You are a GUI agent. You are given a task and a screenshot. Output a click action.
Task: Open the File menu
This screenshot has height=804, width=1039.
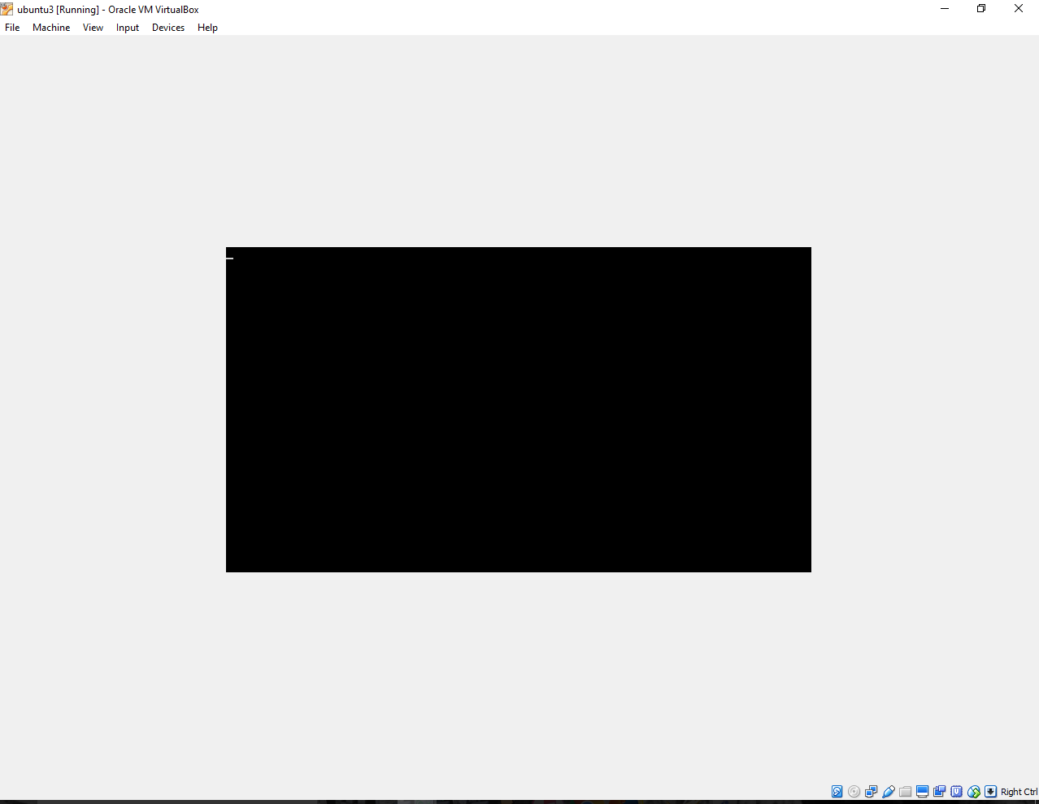coord(12,28)
